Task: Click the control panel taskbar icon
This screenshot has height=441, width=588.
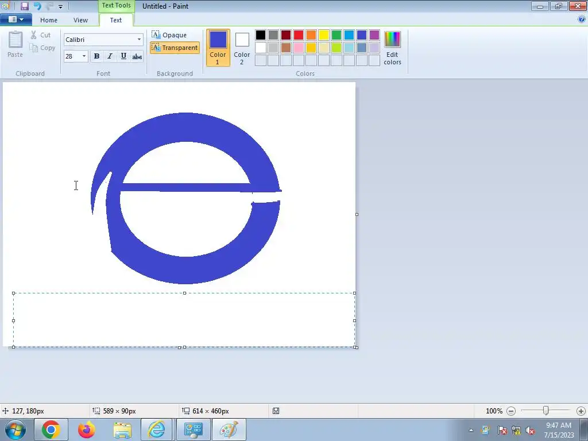Action: [x=194, y=430]
